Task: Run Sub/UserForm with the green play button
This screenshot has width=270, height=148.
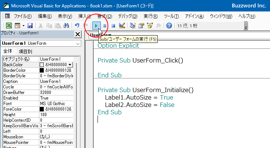Action: coord(96,26)
